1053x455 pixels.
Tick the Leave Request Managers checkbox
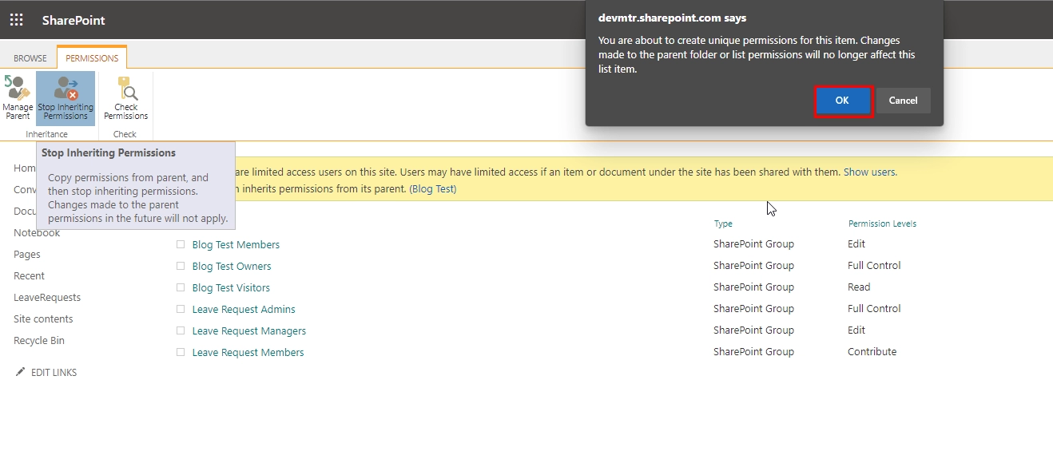pos(181,330)
